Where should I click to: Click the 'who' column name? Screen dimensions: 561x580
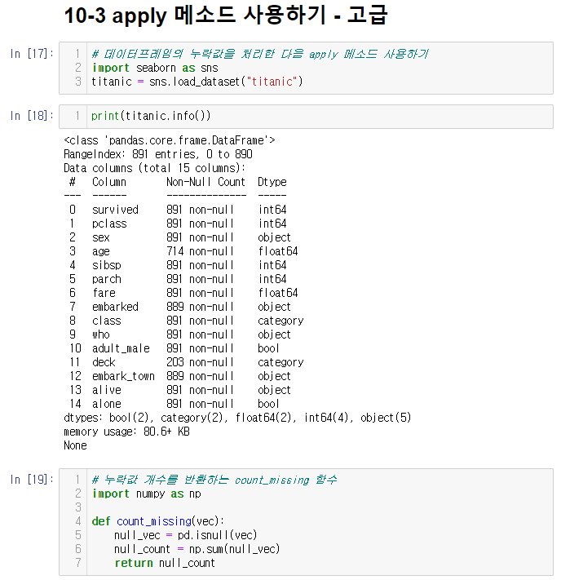point(101,334)
